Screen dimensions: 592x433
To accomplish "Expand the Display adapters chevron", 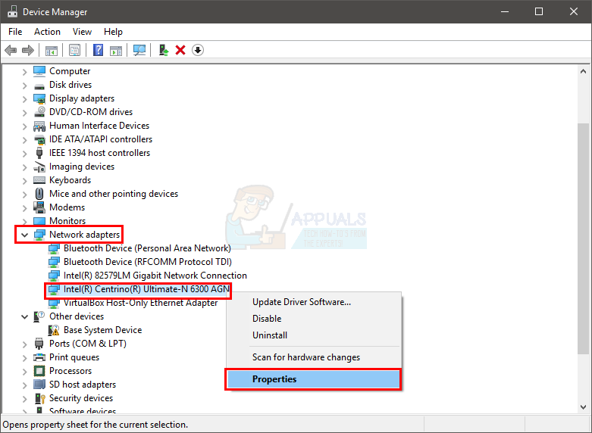I will pos(24,99).
